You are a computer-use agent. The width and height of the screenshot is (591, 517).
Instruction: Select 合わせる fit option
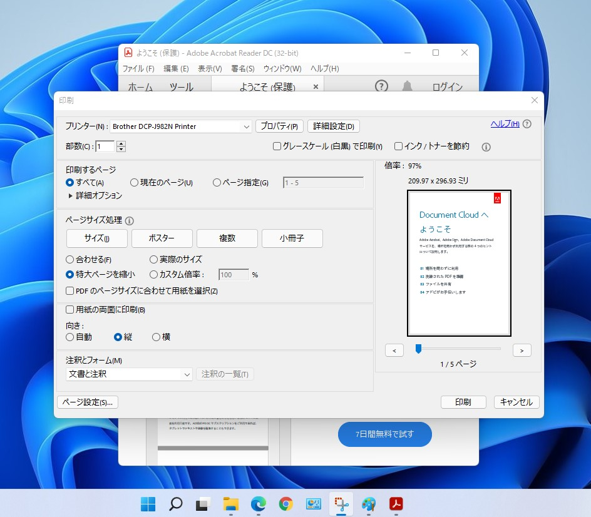click(69, 260)
